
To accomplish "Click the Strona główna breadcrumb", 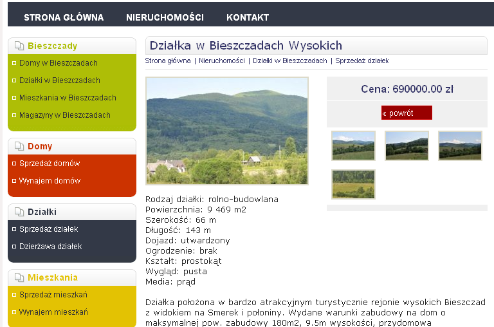I will pos(168,61).
